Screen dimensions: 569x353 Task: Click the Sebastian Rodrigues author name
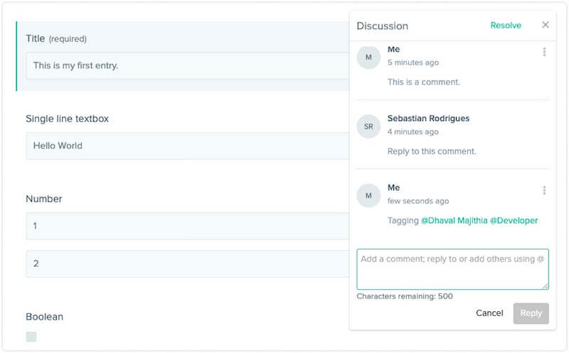click(428, 119)
